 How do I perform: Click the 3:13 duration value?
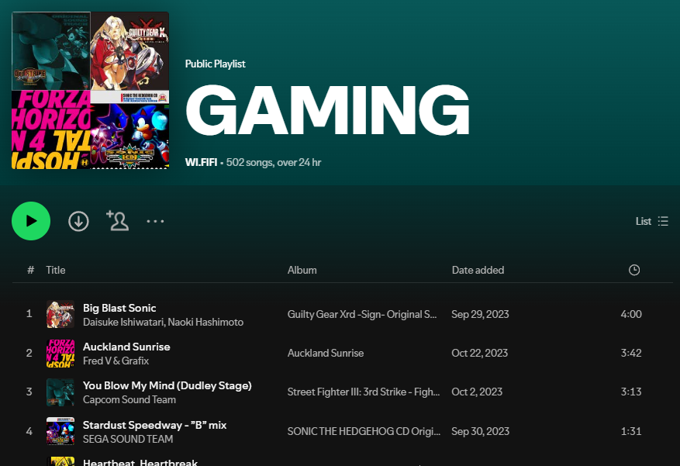pyautogui.click(x=631, y=392)
